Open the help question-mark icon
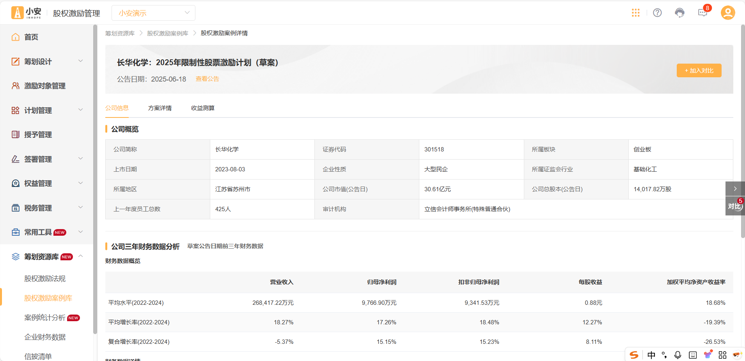745x361 pixels. tap(658, 13)
